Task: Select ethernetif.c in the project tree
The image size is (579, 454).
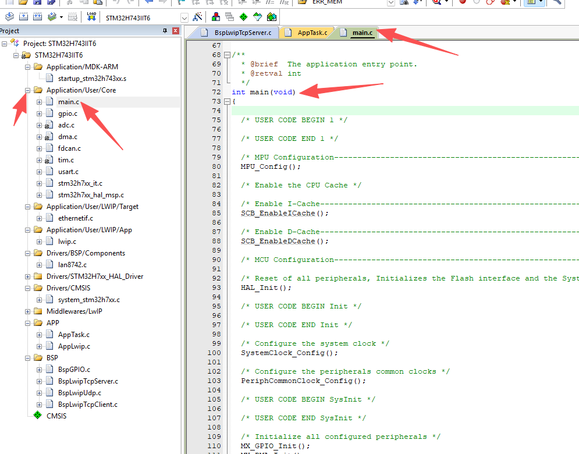Action: 75,218
